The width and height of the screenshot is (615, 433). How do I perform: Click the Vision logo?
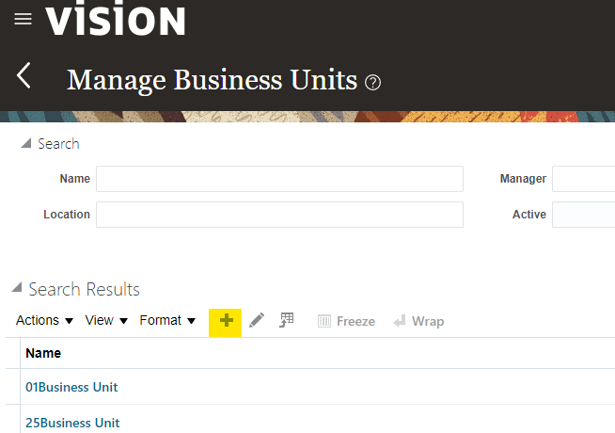pos(115,20)
